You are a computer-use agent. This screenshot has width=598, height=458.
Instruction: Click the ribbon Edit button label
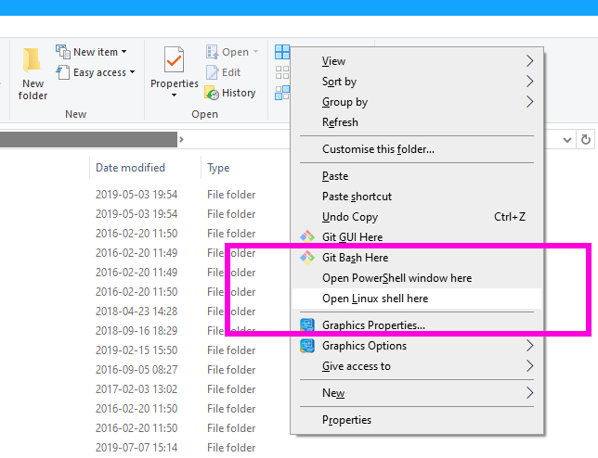coord(231,72)
